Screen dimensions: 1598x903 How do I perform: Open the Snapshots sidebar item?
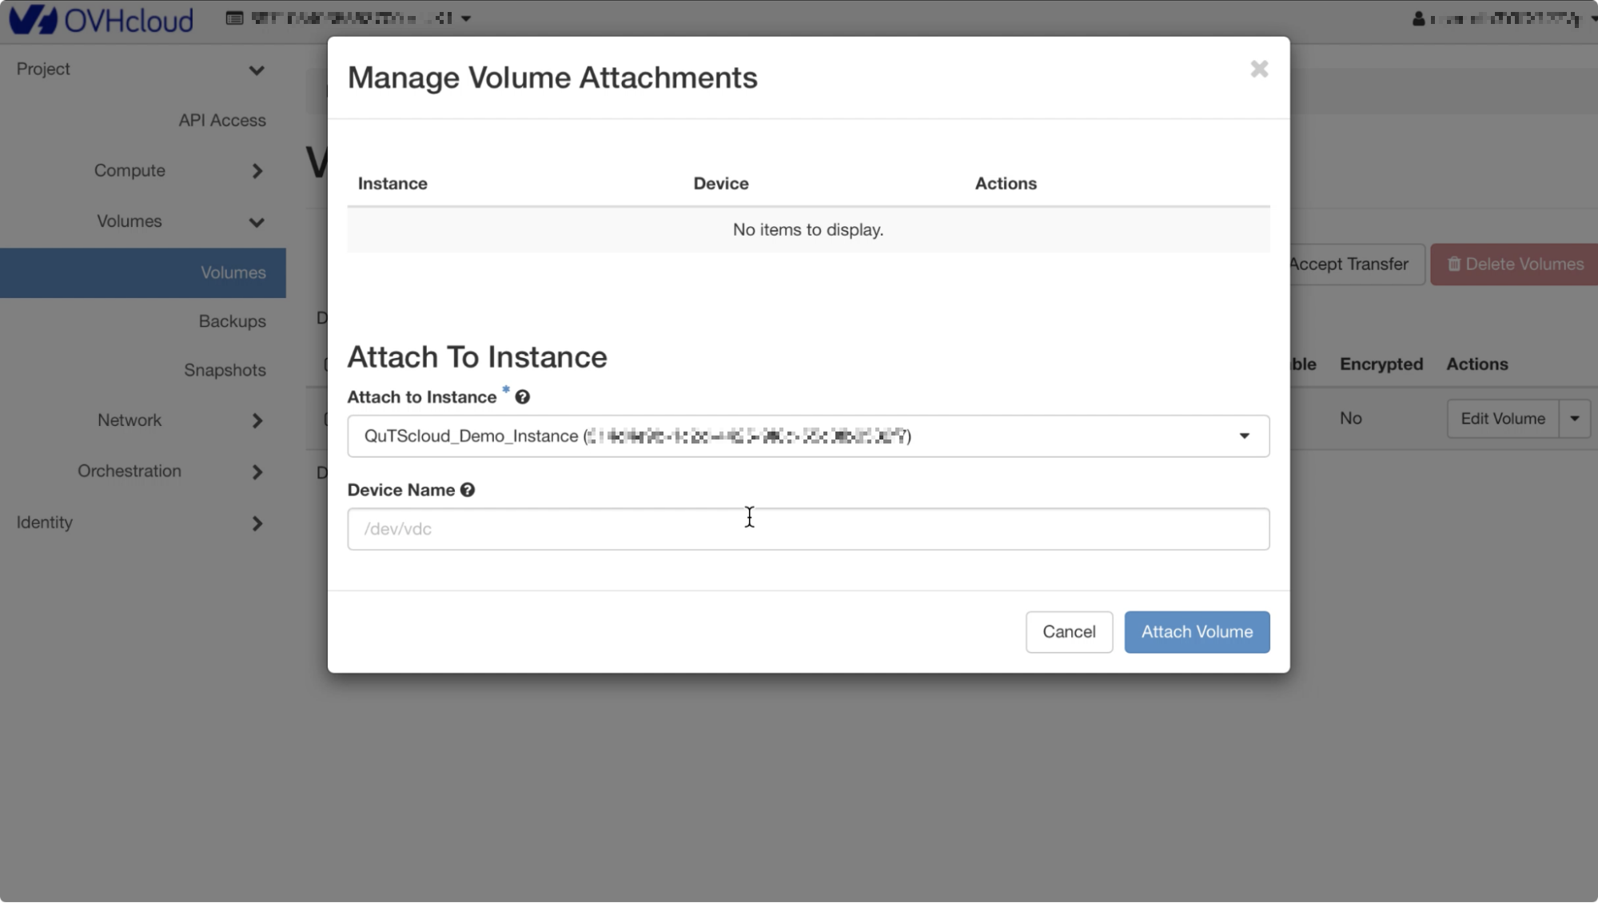[225, 370]
